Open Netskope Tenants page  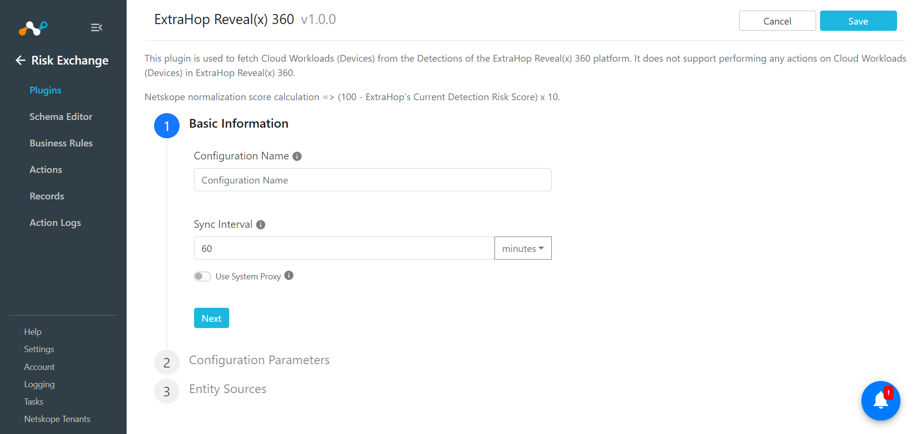pos(57,419)
